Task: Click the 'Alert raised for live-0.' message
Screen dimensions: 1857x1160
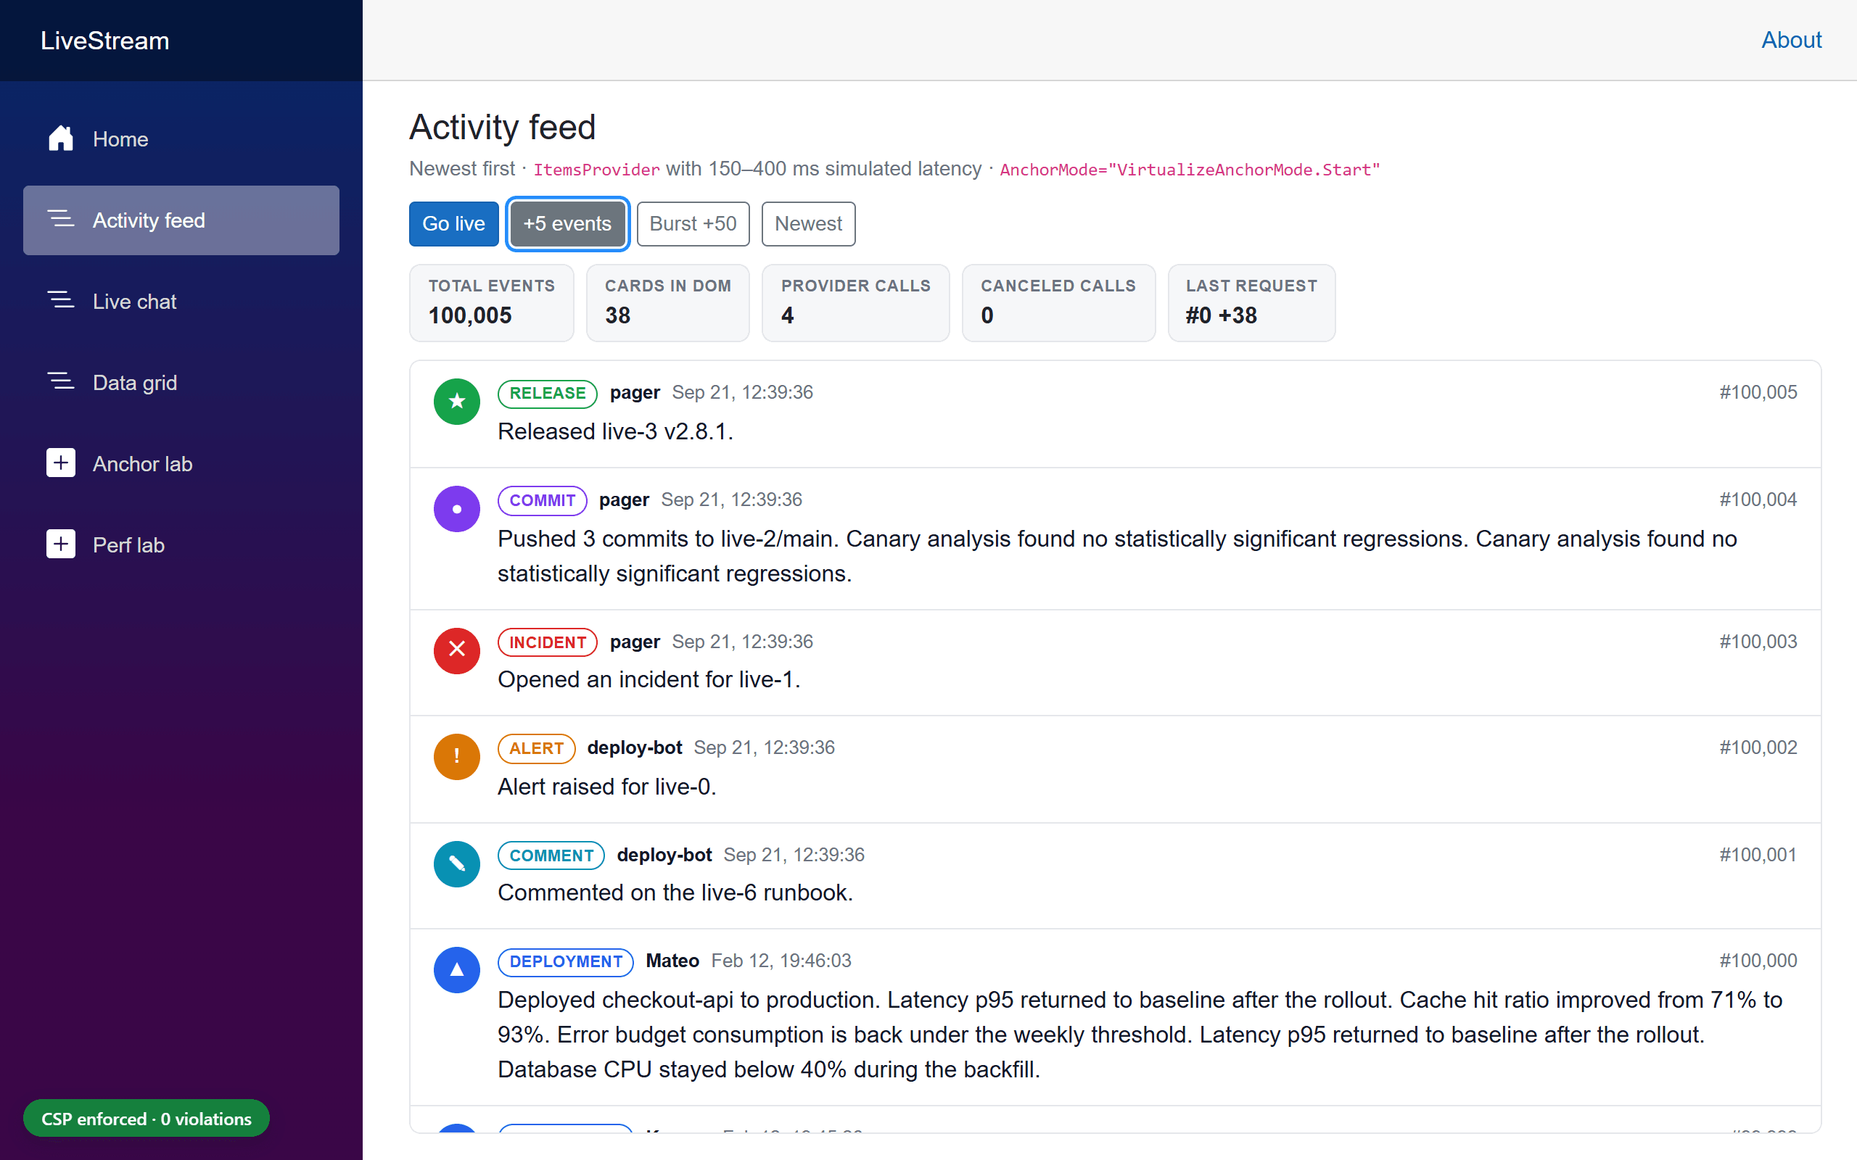Action: (x=607, y=787)
